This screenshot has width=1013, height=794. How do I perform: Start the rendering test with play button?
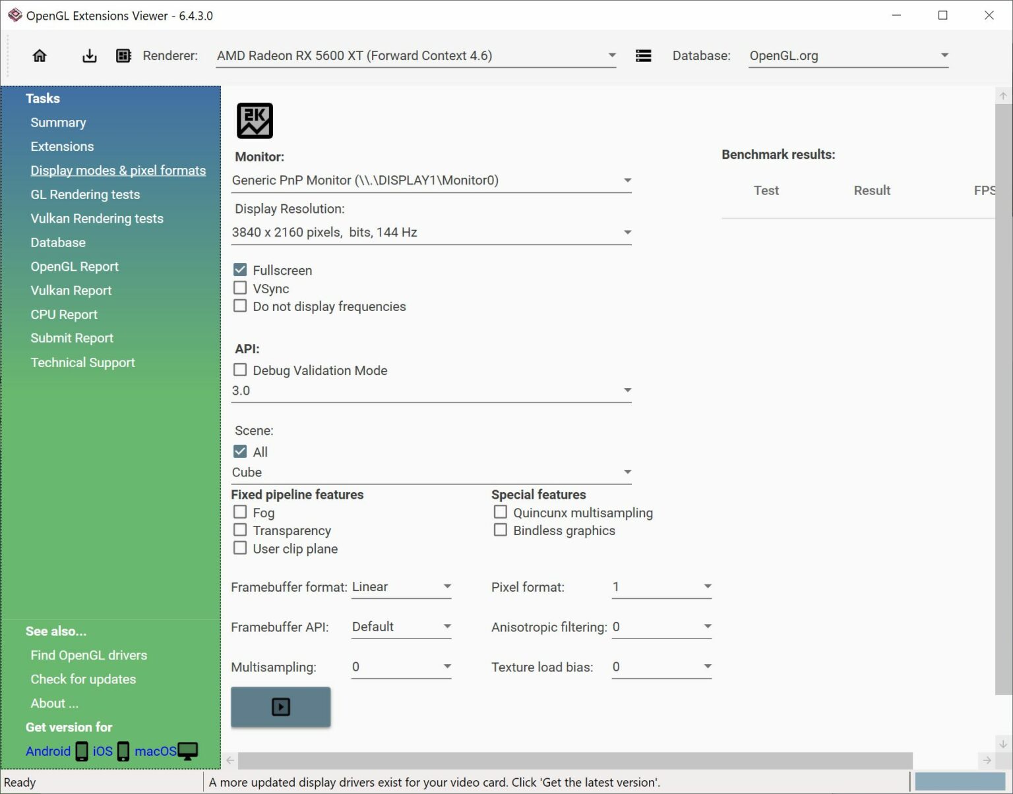pos(280,707)
